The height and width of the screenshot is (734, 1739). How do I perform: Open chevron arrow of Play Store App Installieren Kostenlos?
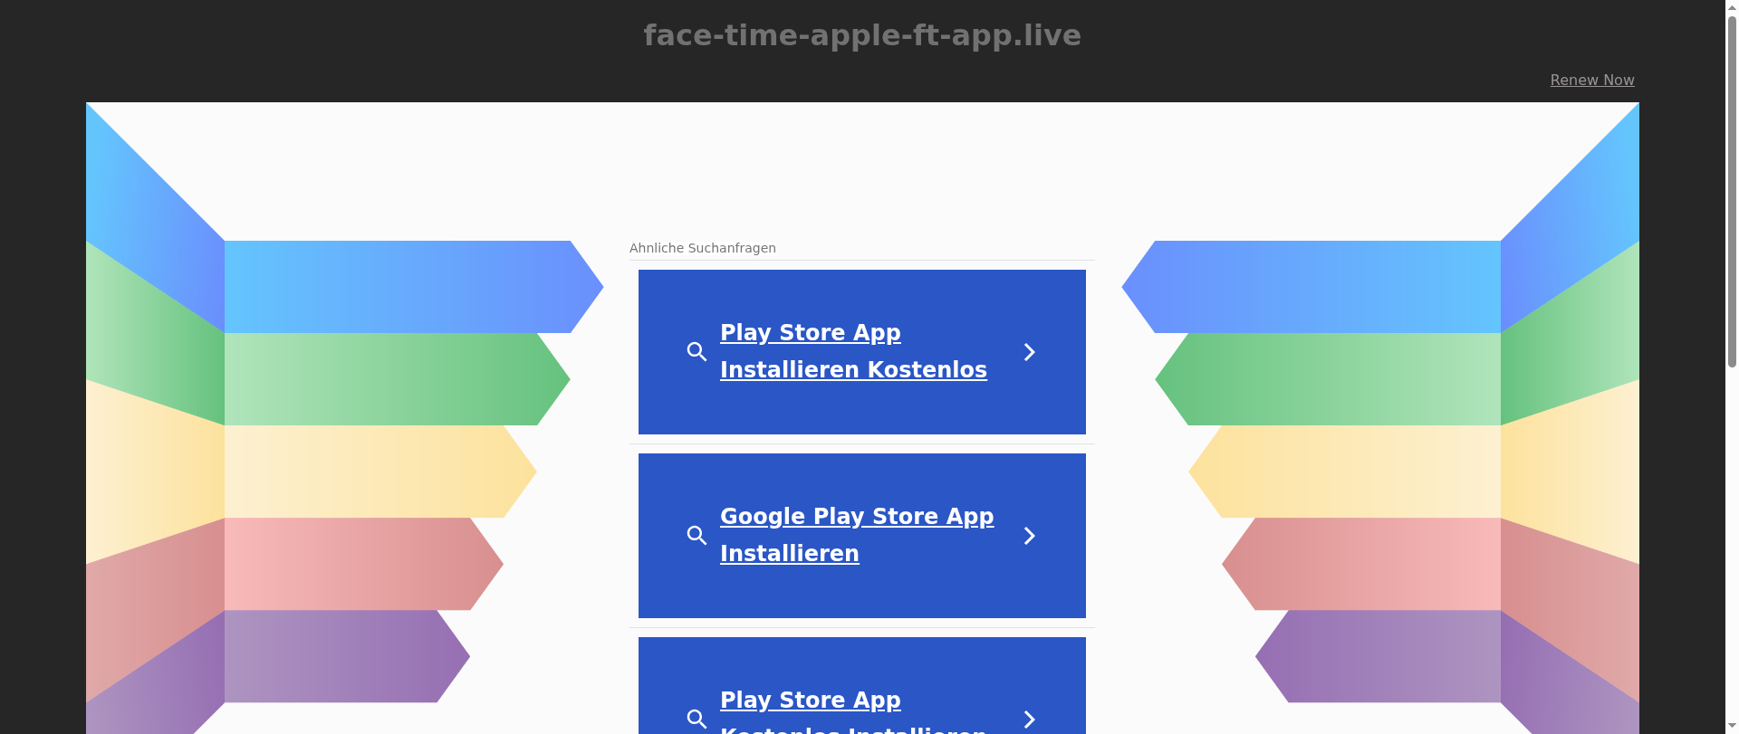[1029, 352]
